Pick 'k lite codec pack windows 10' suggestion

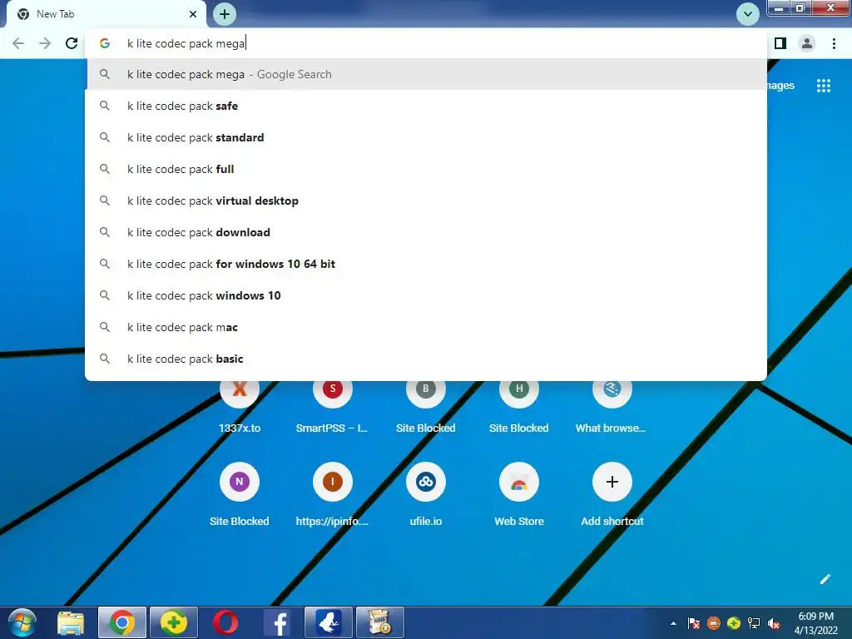tap(426, 295)
